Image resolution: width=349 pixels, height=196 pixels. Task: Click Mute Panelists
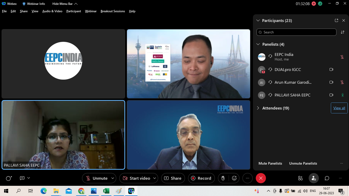coord(270,163)
